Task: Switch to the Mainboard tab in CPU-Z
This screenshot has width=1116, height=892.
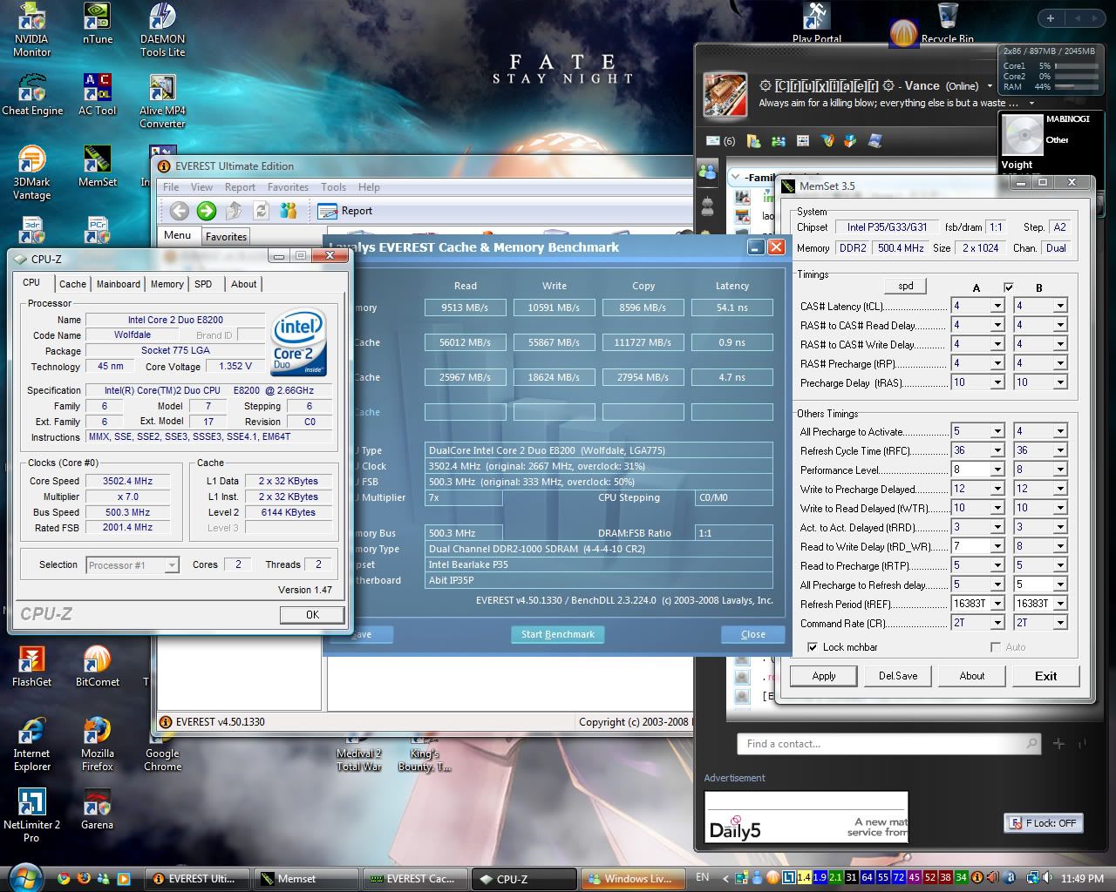Action: (x=119, y=284)
